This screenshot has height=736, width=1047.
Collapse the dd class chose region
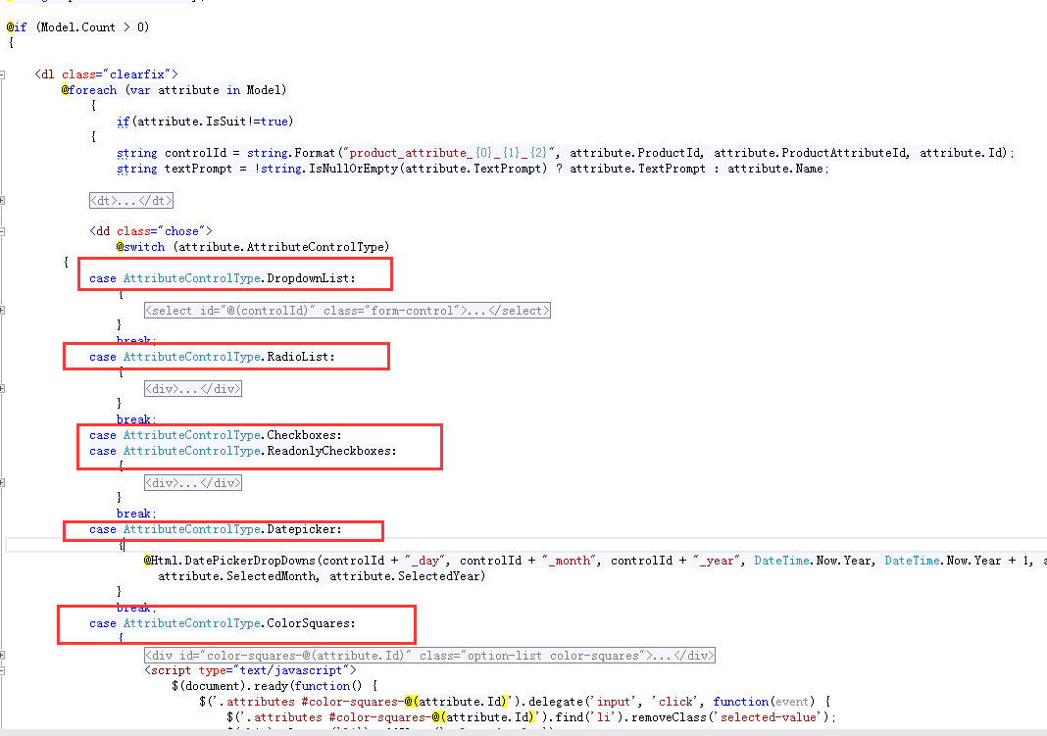(x=2, y=231)
